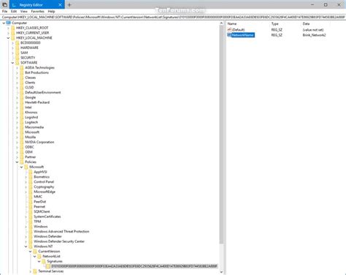Click the CurrentVersion folder icon
This screenshot has width=346, height=275.
tap(35, 252)
